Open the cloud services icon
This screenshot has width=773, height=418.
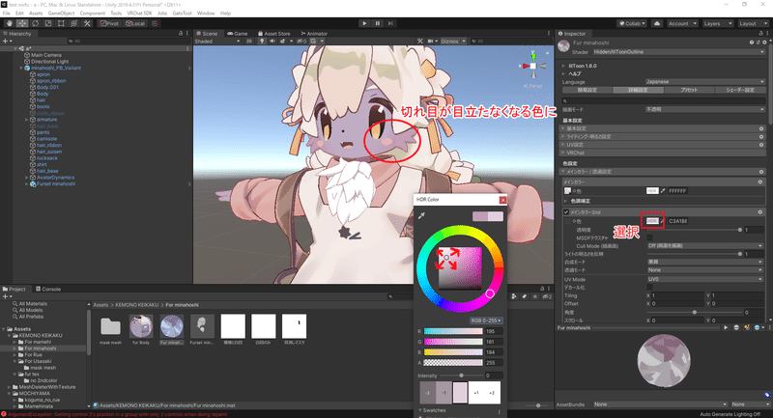pyautogui.click(x=657, y=23)
